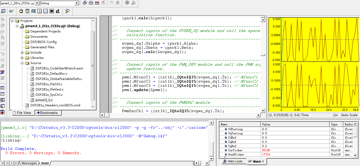Collapse the pmsm3_1_281x_CCS3x.pjt project node

click(x=17, y=26)
